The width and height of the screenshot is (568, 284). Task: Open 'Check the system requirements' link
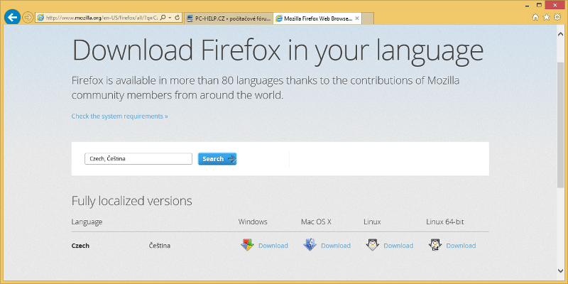point(119,116)
